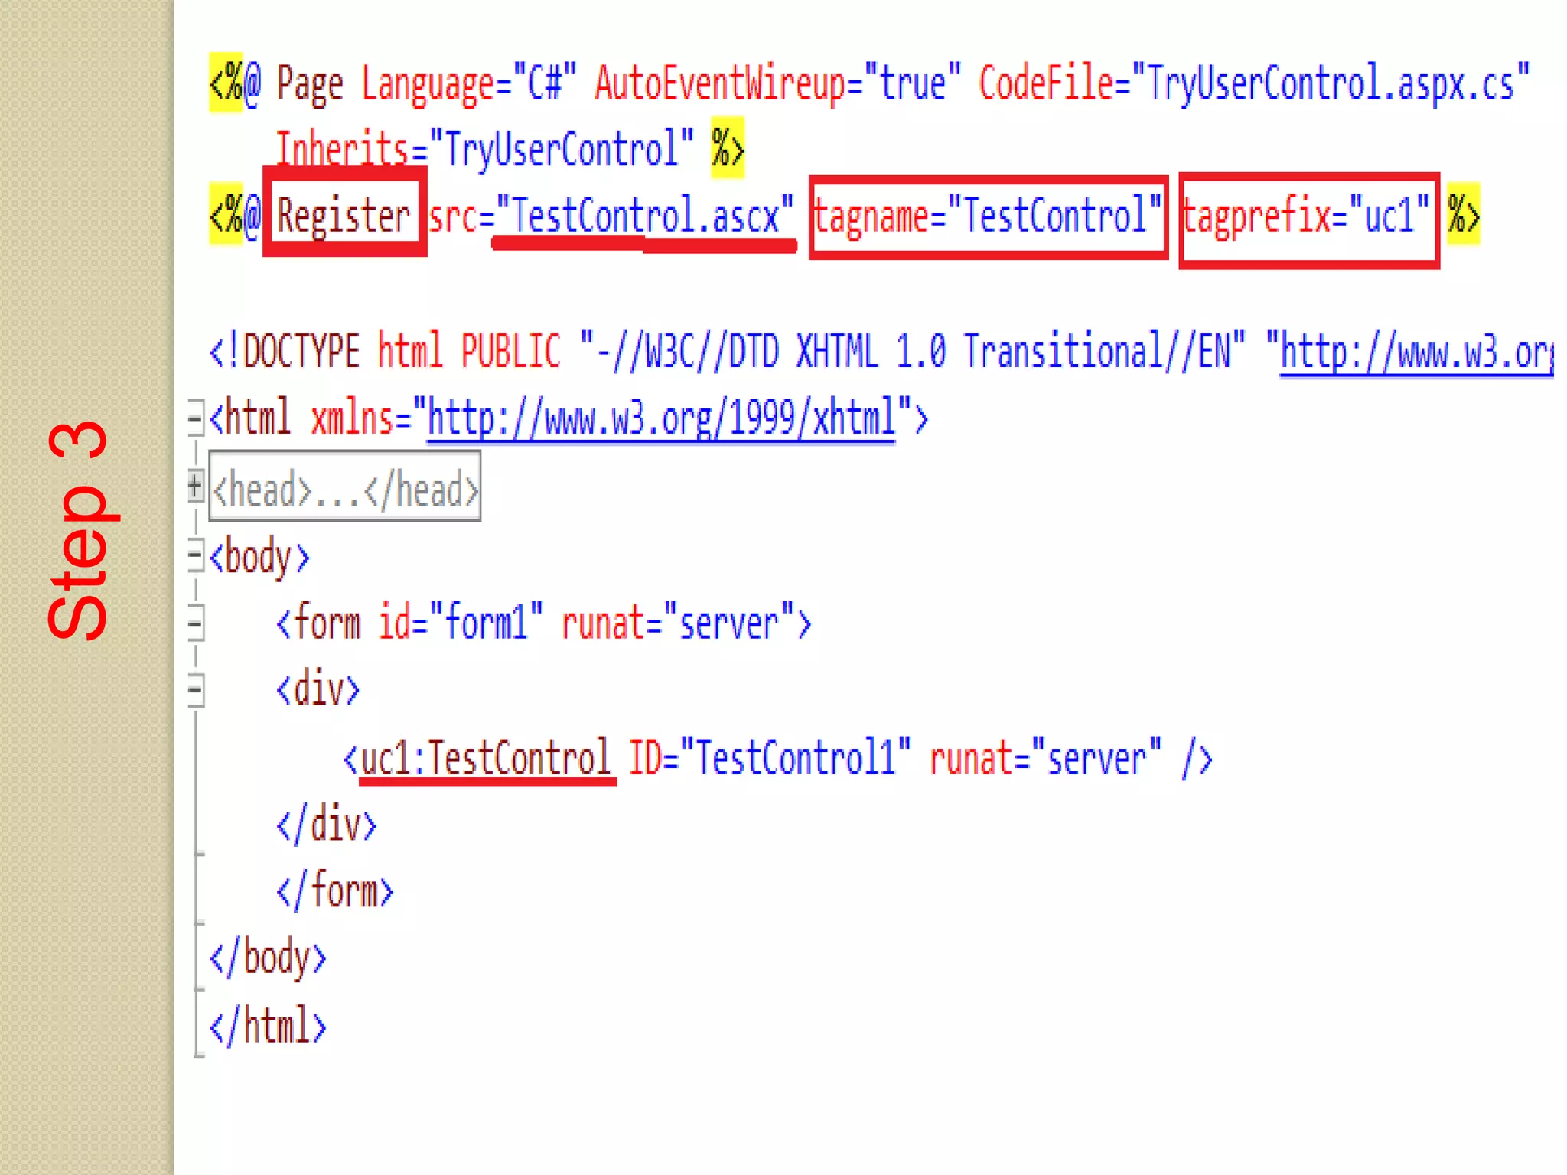Expand the collapsed head section
1567x1175 pixels.
(196, 487)
